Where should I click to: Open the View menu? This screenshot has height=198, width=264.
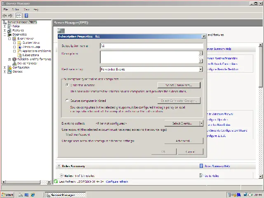click(x=26, y=9)
